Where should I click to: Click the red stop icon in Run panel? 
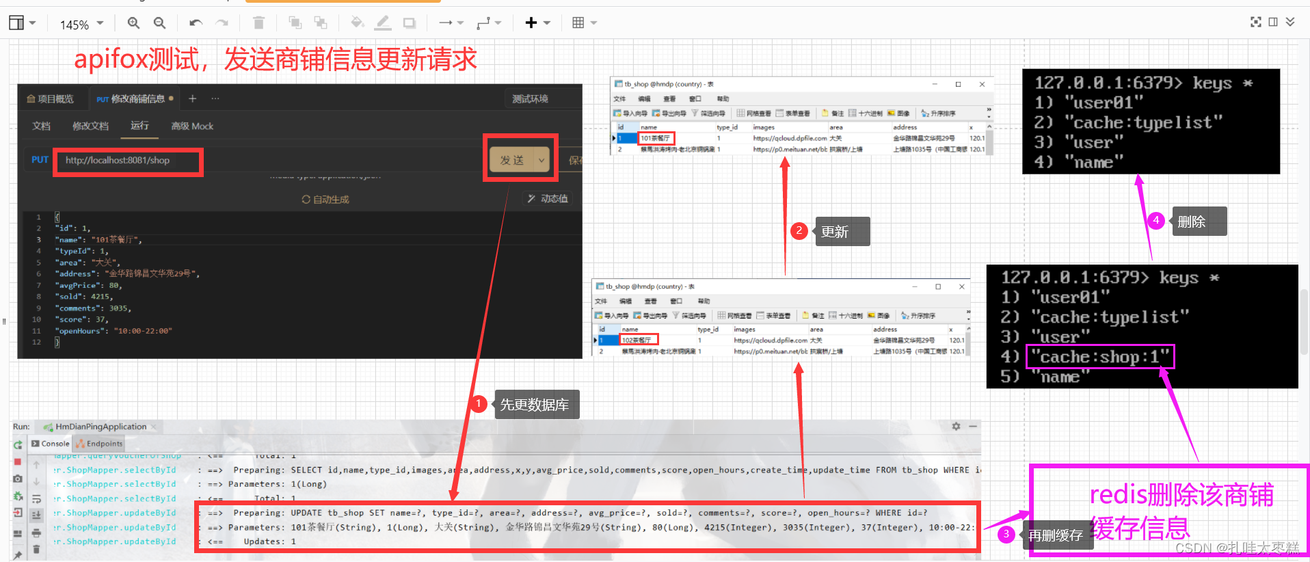(x=18, y=461)
